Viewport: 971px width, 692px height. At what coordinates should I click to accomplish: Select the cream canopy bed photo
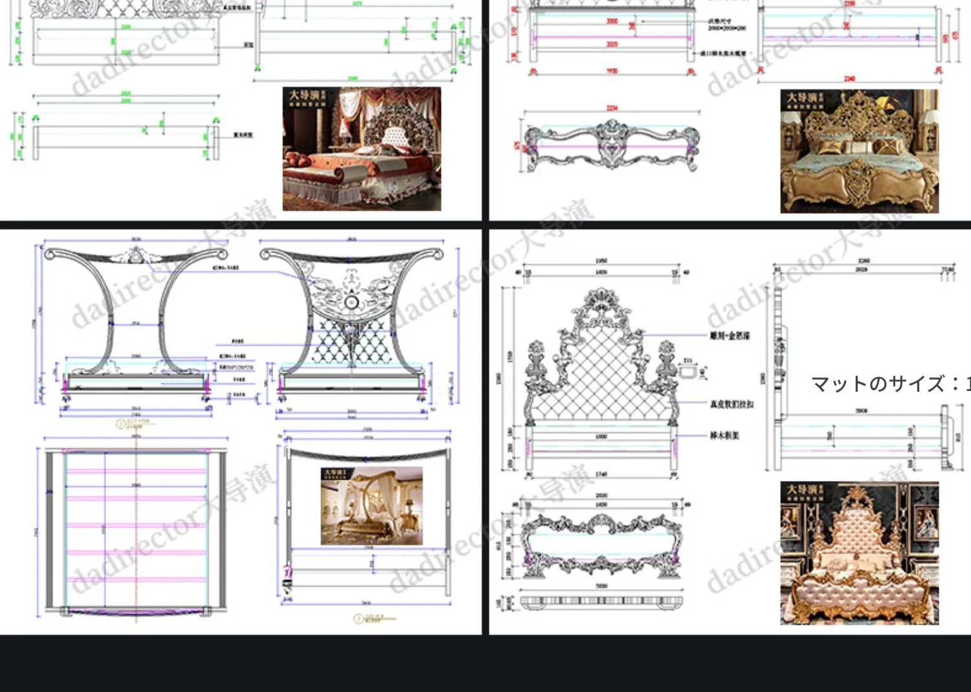[x=372, y=506]
